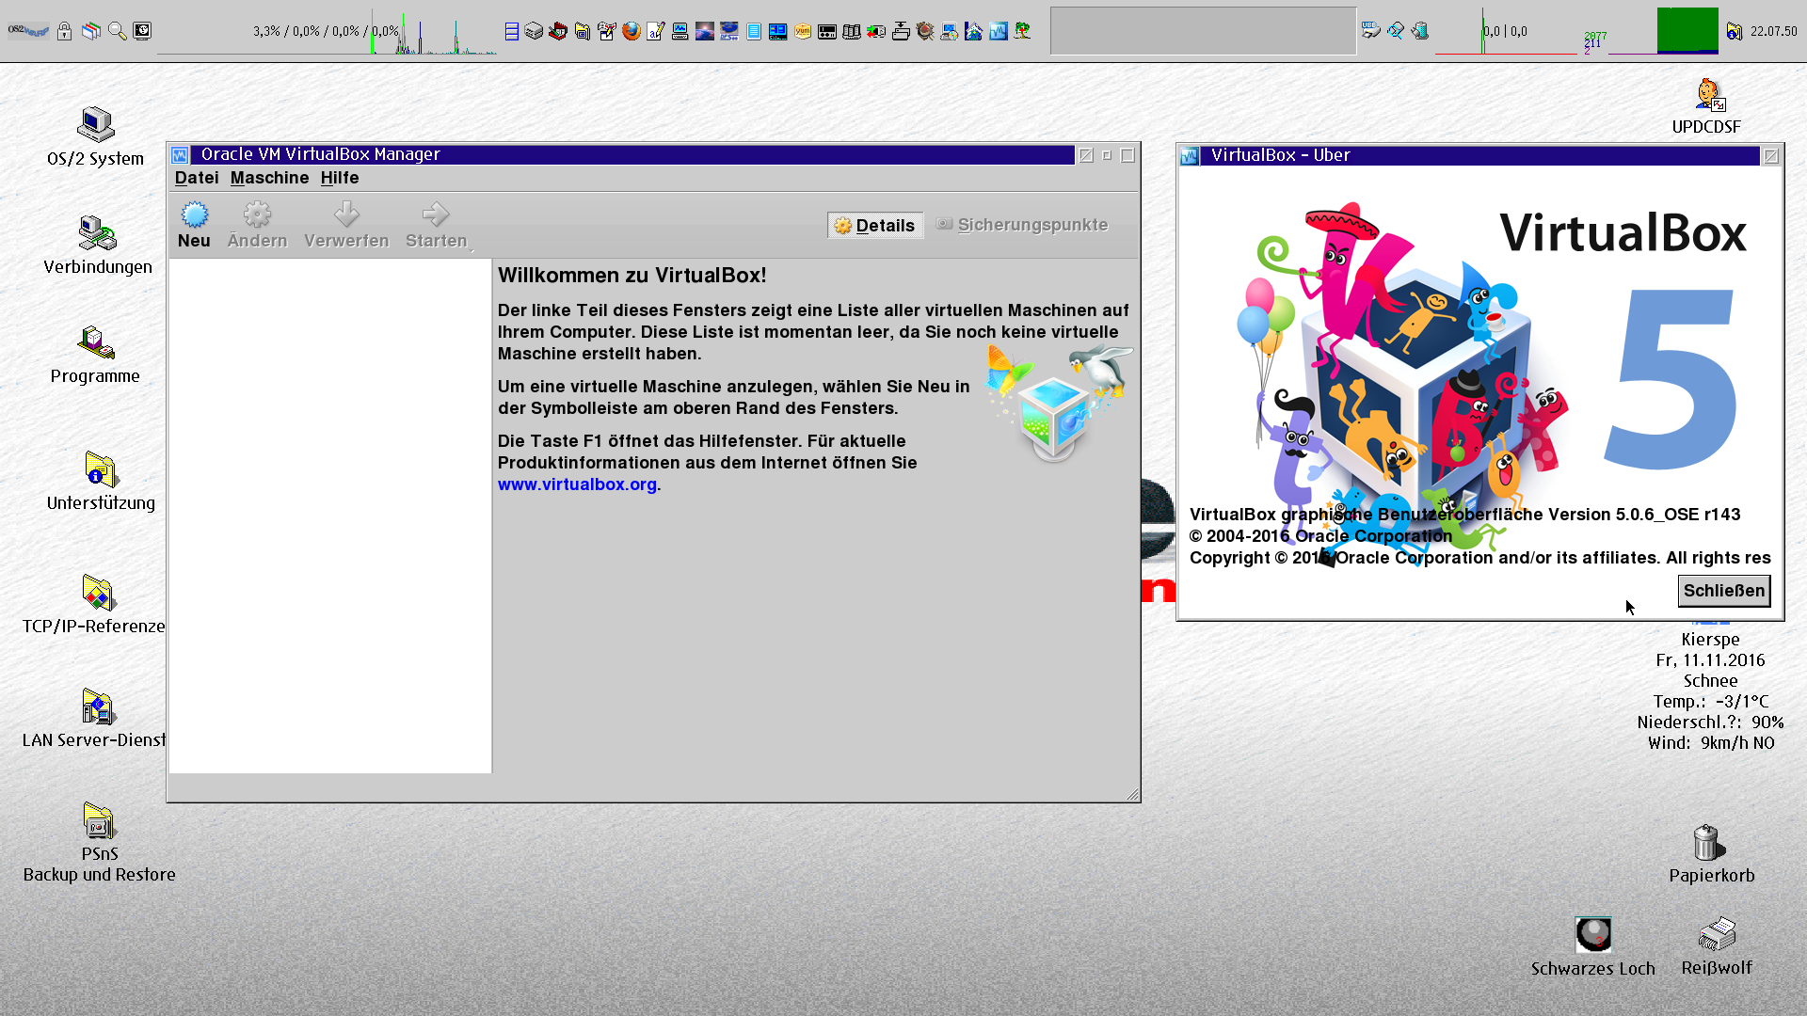Open the Datei menu
1807x1016 pixels.
(197, 178)
